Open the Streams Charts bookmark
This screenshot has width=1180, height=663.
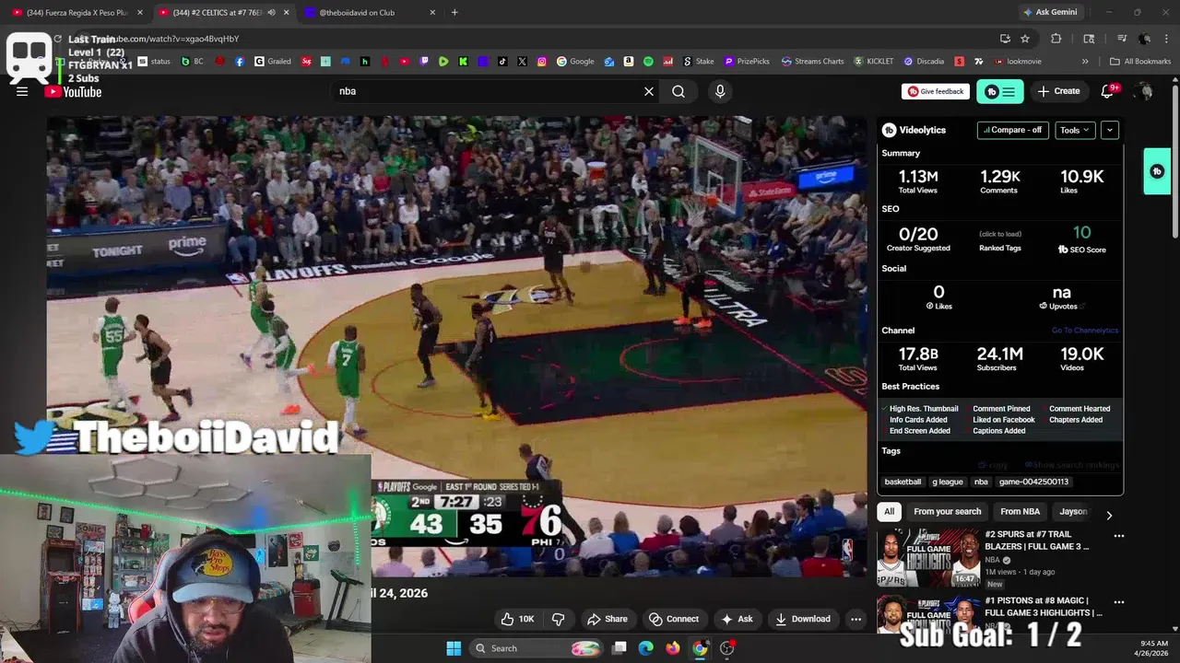click(x=813, y=62)
